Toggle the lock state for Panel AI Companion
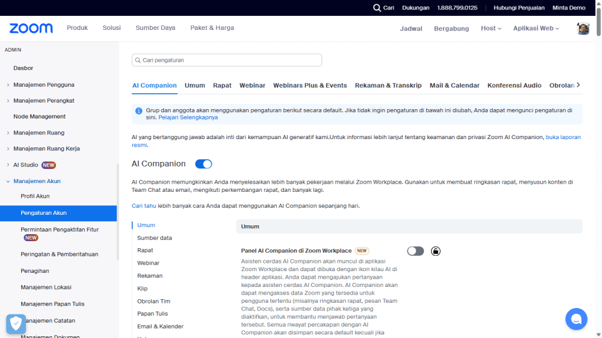The height and width of the screenshot is (338, 602). [435, 251]
